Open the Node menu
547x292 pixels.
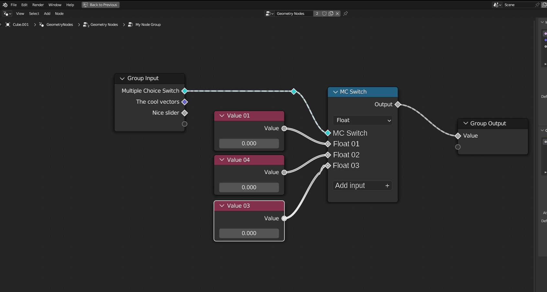pyautogui.click(x=59, y=14)
